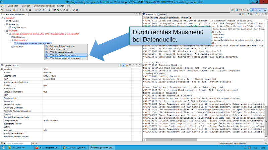The image size is (268, 150).
Task: Click the Restore Default Value icon in Eigenschaften
Action: pos(130,65)
